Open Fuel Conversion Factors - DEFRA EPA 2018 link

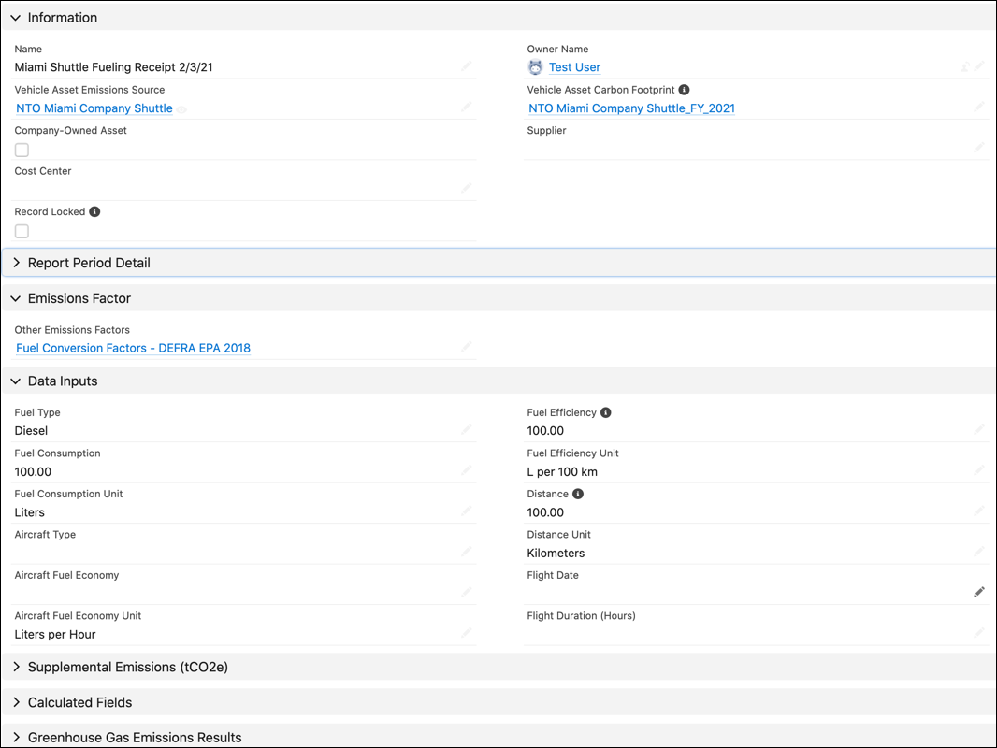pos(133,348)
